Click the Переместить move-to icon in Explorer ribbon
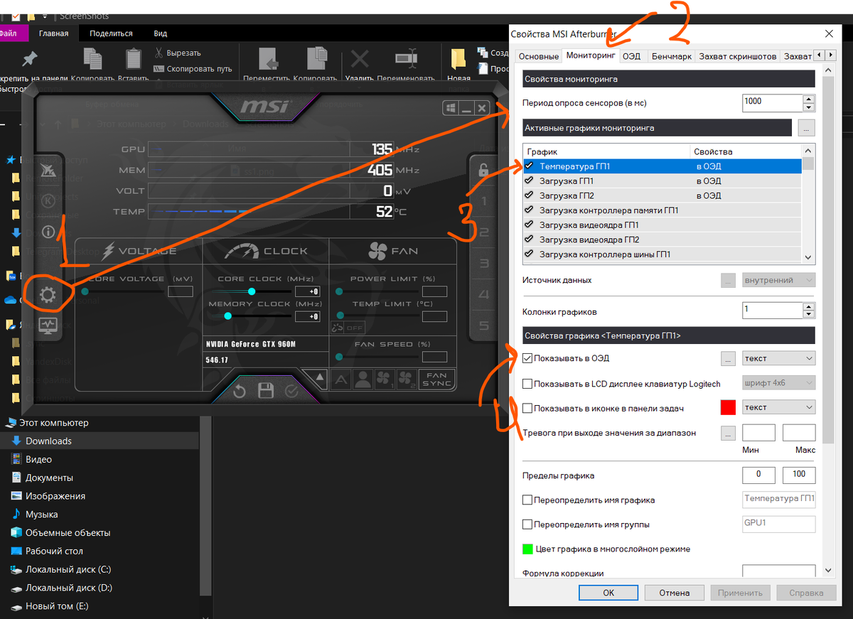The width and height of the screenshot is (853, 619). click(268, 59)
